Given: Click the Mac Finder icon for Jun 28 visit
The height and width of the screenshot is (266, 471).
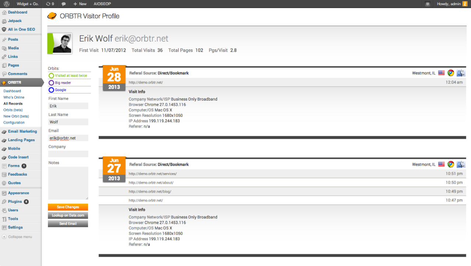Looking at the screenshot, I should coord(461,73).
